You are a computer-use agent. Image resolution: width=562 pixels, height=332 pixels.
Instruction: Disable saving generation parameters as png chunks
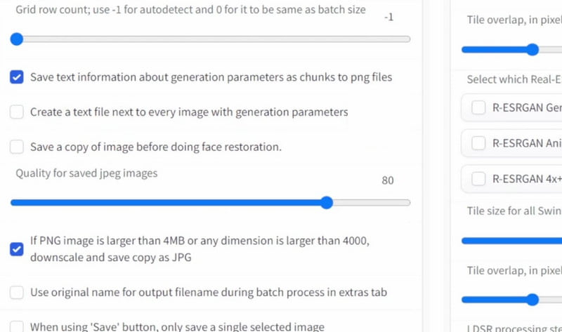tap(17, 77)
